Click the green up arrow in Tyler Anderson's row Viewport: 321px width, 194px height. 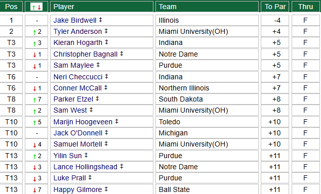point(34,32)
